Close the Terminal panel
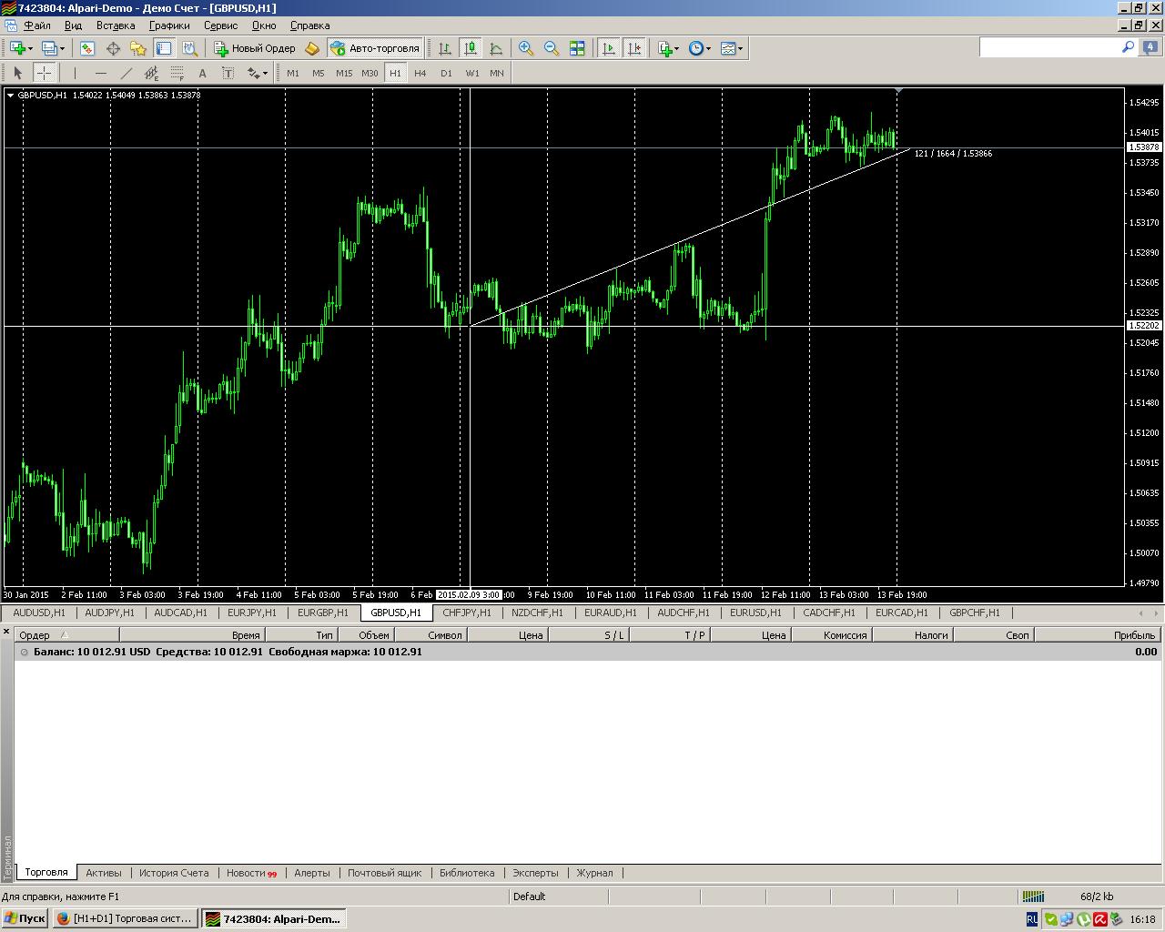The width and height of the screenshot is (1165, 932). [x=6, y=631]
